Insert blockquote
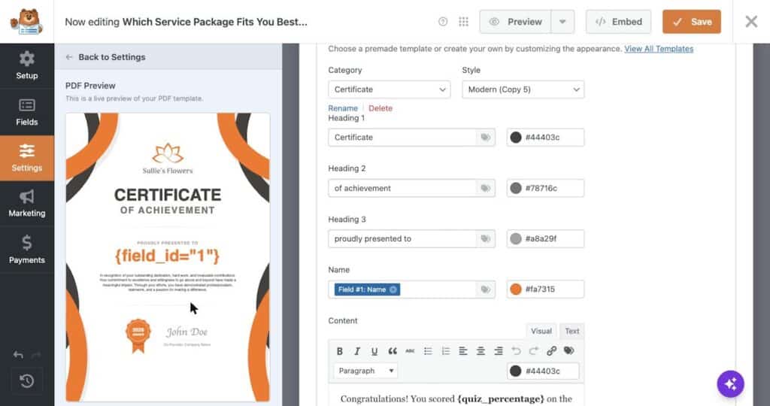The width and height of the screenshot is (770, 406). (x=393, y=351)
